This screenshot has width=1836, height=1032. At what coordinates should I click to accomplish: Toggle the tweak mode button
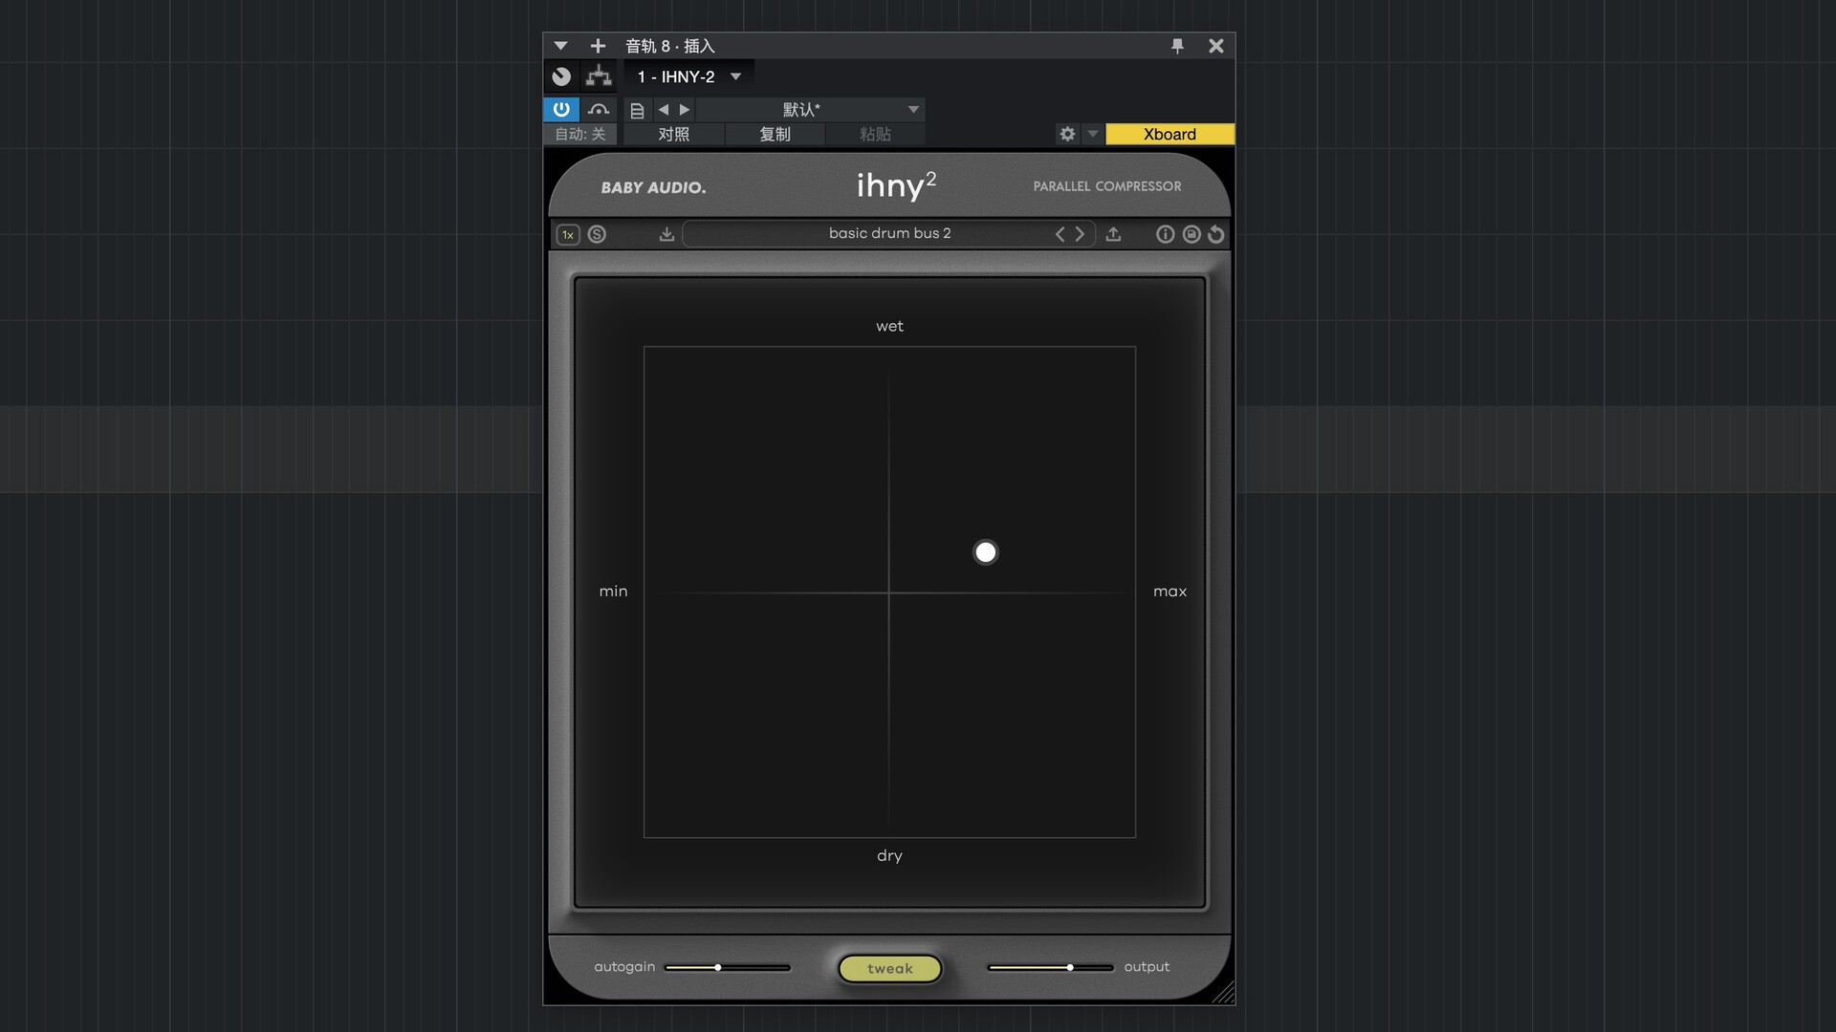889,968
